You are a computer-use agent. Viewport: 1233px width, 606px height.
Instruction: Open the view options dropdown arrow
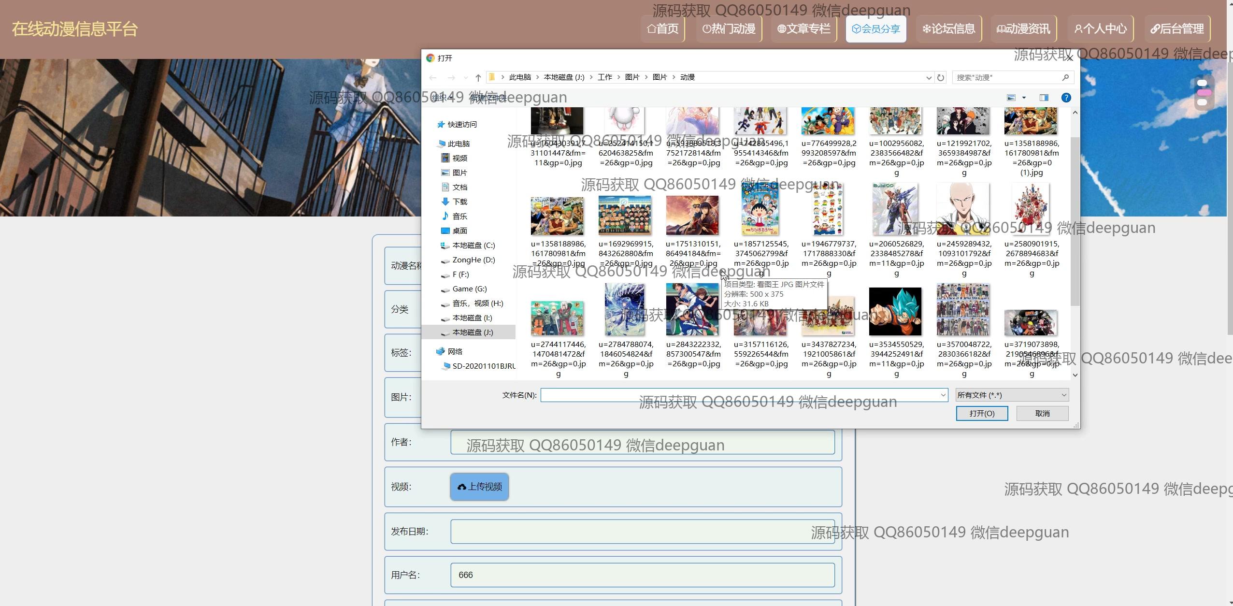1024,98
